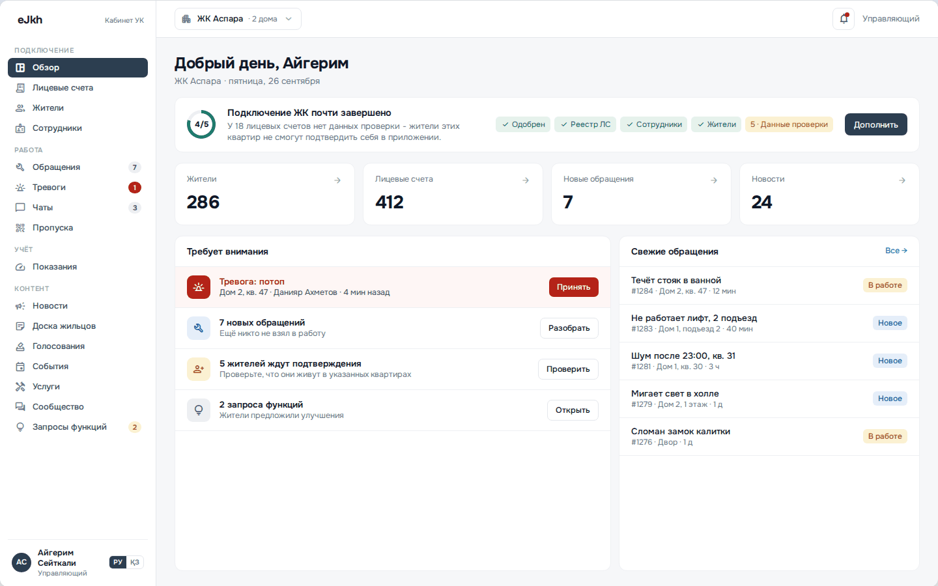This screenshot has width=938, height=586.
Task: Expand the ЖК Аспара complex dropdown
Action: tap(238, 19)
